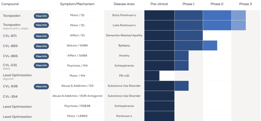
Task: Select the Motor / LRRK2 mechanism cell
Action: point(77,116)
